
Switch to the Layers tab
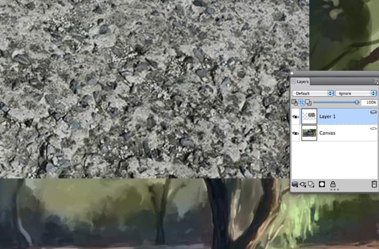point(301,82)
